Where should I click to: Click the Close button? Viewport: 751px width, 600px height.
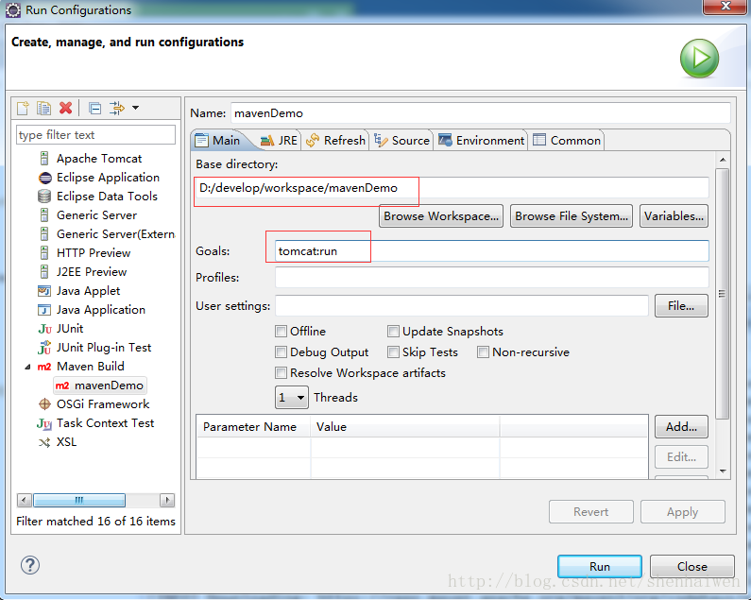point(692,566)
